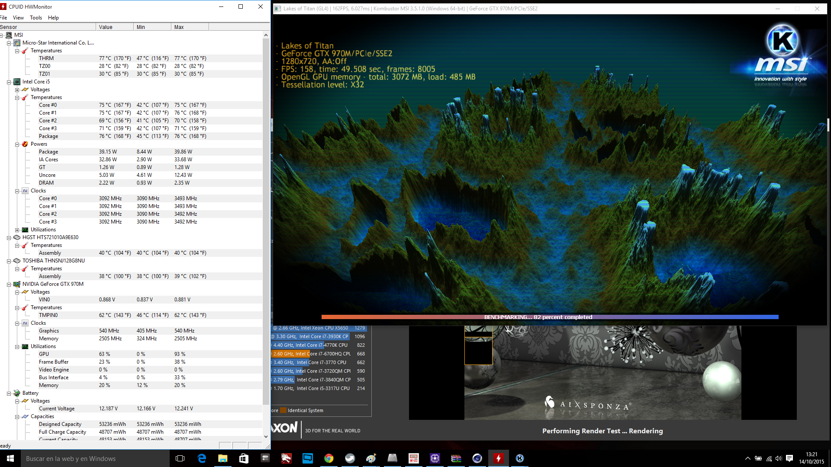Collapse the Intel Core i5 tree node
This screenshot has width=831, height=467.
(9, 82)
